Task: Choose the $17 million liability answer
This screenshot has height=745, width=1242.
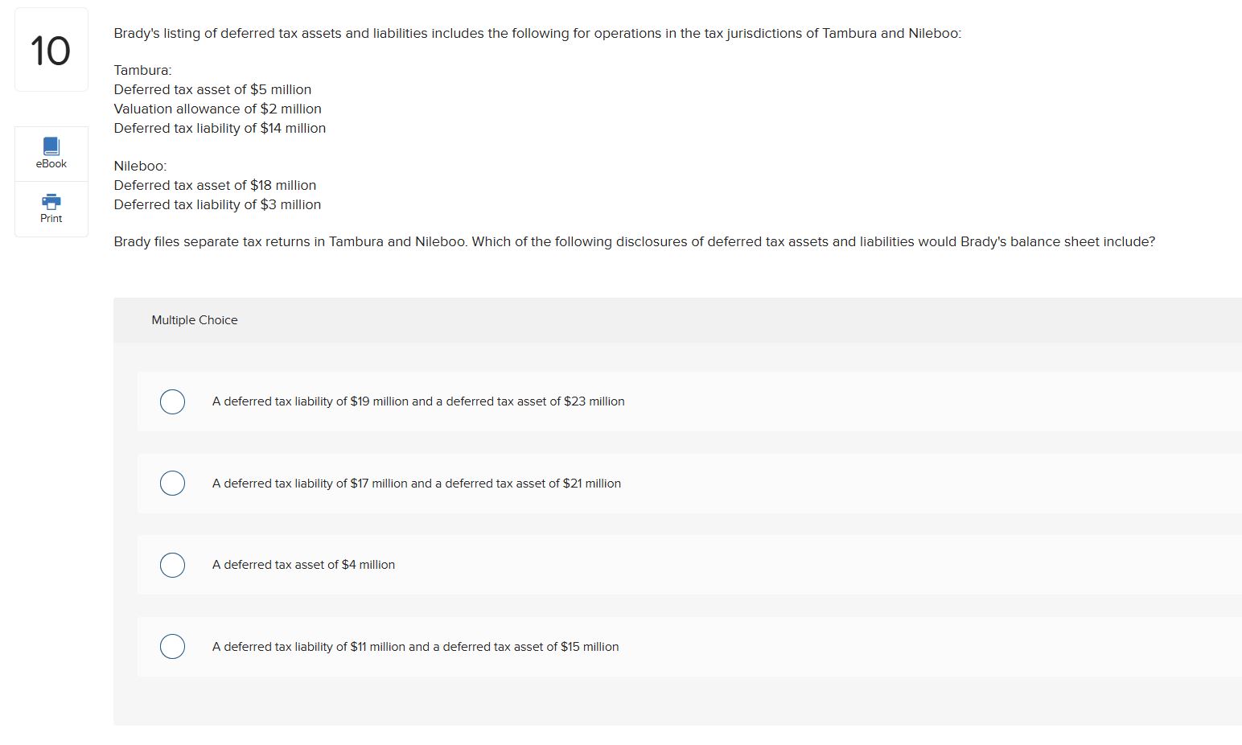Action: point(172,483)
